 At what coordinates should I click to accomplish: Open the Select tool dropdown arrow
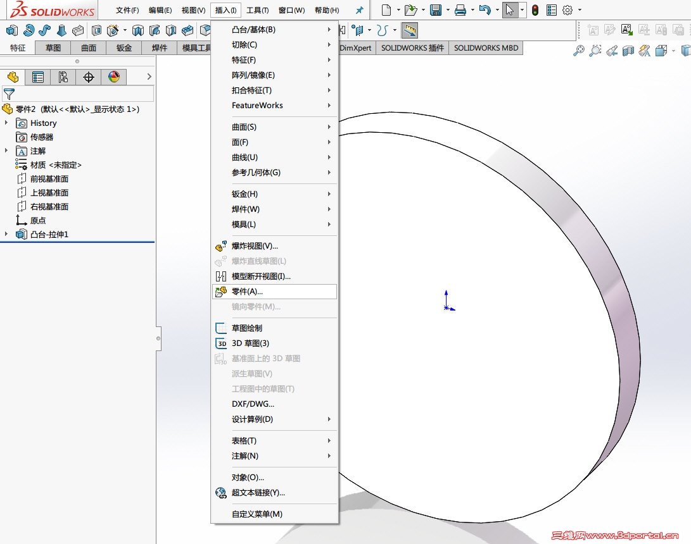click(523, 9)
